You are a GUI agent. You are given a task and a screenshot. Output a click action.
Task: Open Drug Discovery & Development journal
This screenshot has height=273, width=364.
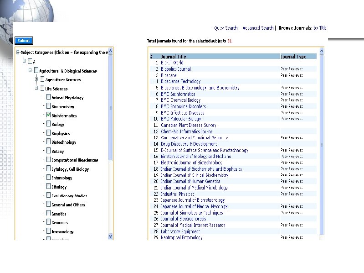coord(189,144)
